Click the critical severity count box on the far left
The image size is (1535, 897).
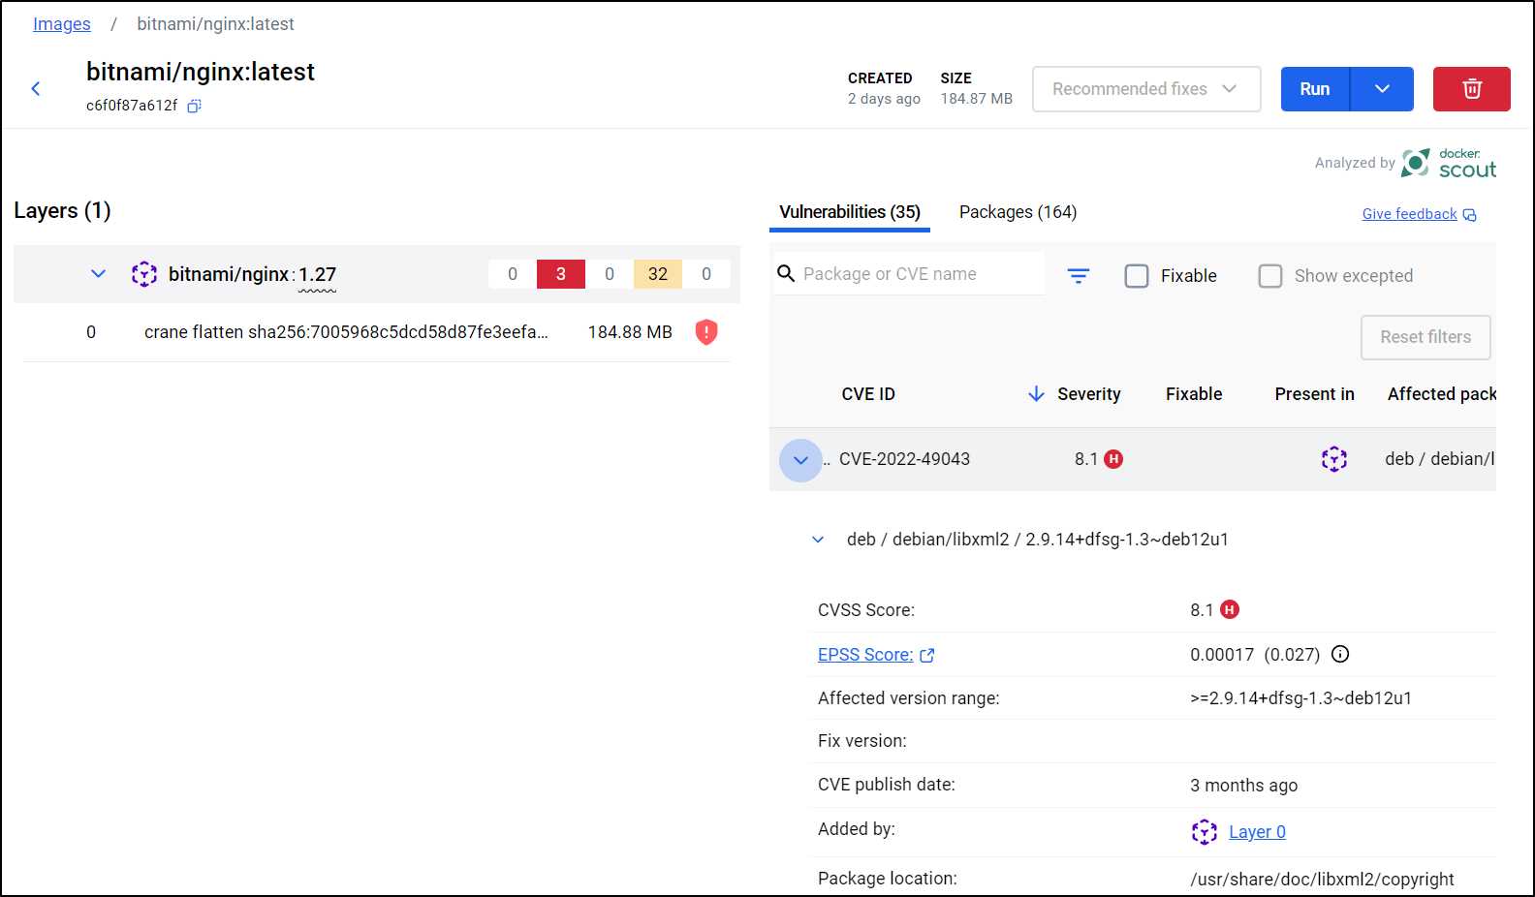coord(513,274)
